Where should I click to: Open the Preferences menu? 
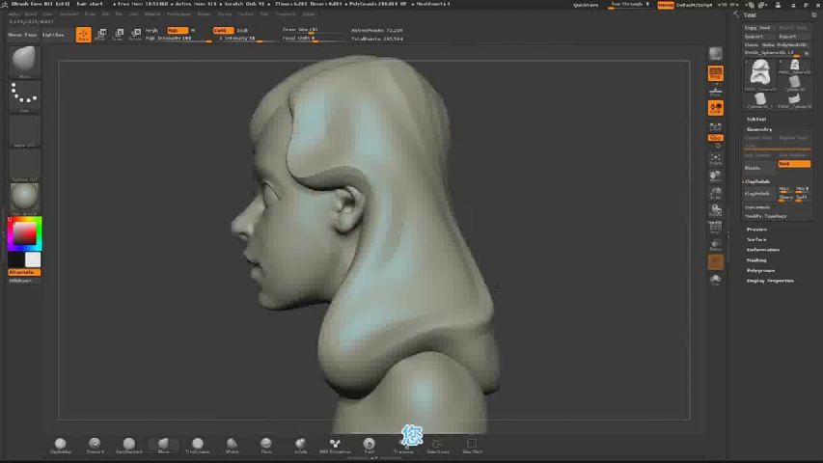[x=179, y=14]
